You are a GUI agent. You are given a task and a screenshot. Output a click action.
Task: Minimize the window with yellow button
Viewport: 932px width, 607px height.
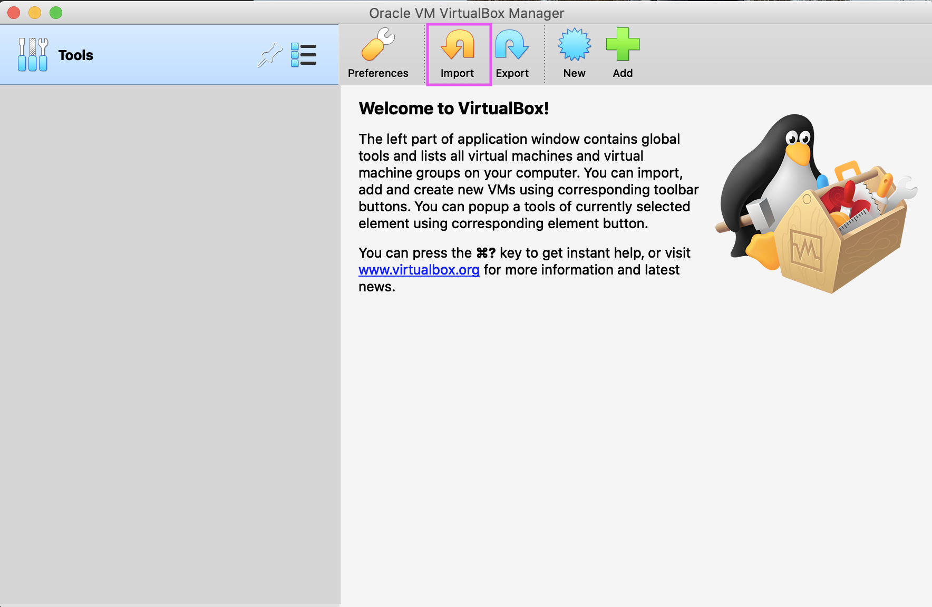pos(35,13)
